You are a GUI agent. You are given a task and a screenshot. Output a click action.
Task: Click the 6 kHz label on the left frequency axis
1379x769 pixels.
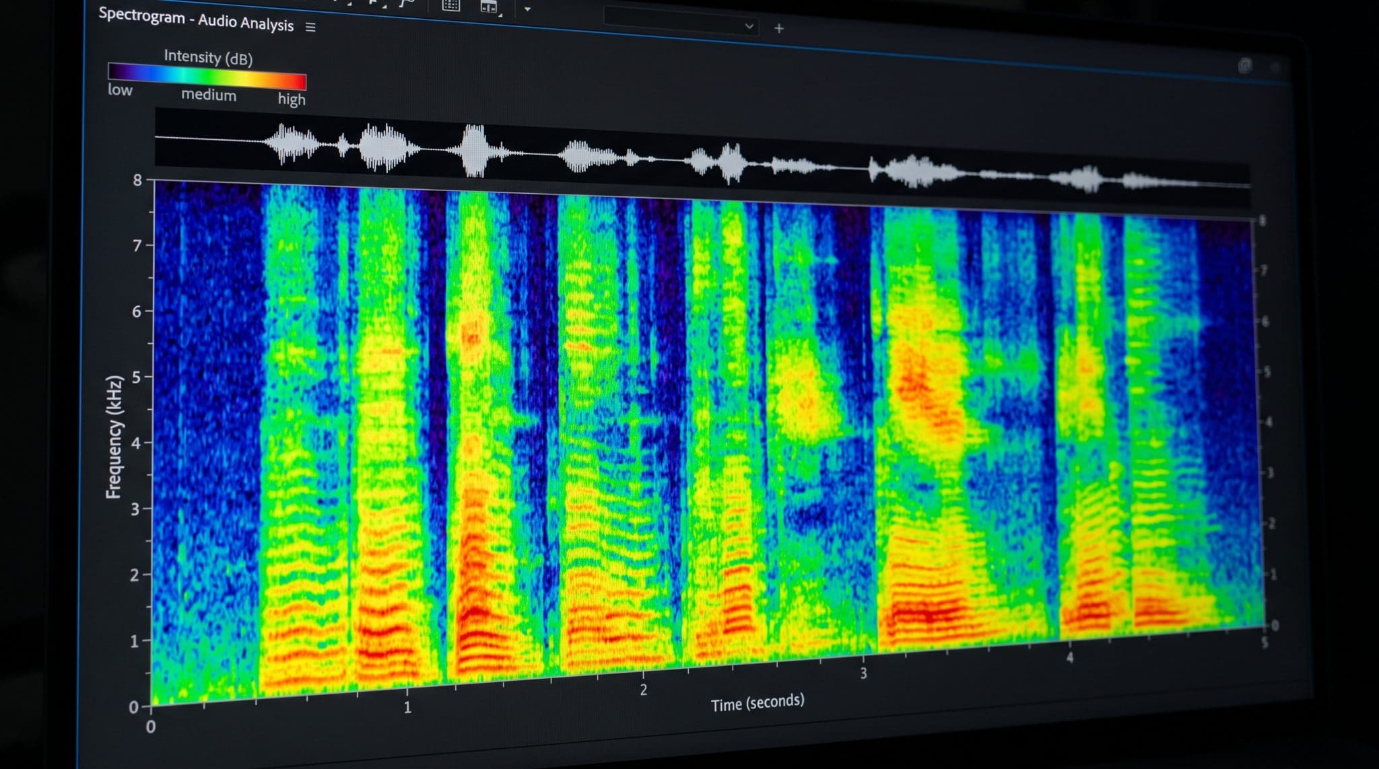point(137,311)
